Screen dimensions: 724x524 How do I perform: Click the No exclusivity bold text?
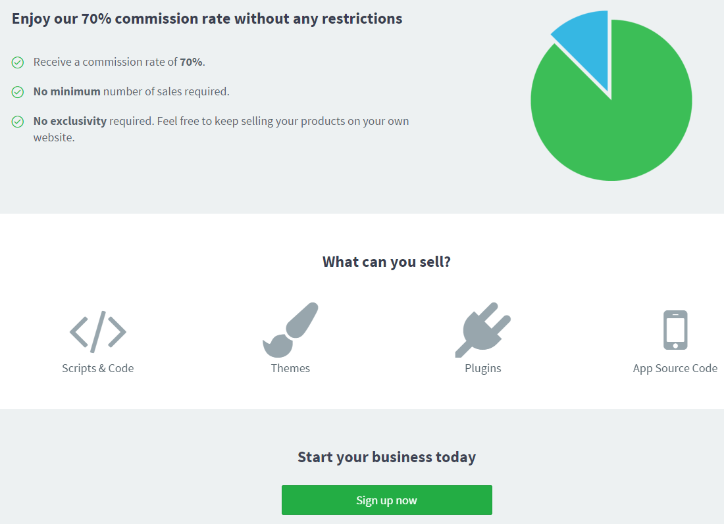coord(70,122)
